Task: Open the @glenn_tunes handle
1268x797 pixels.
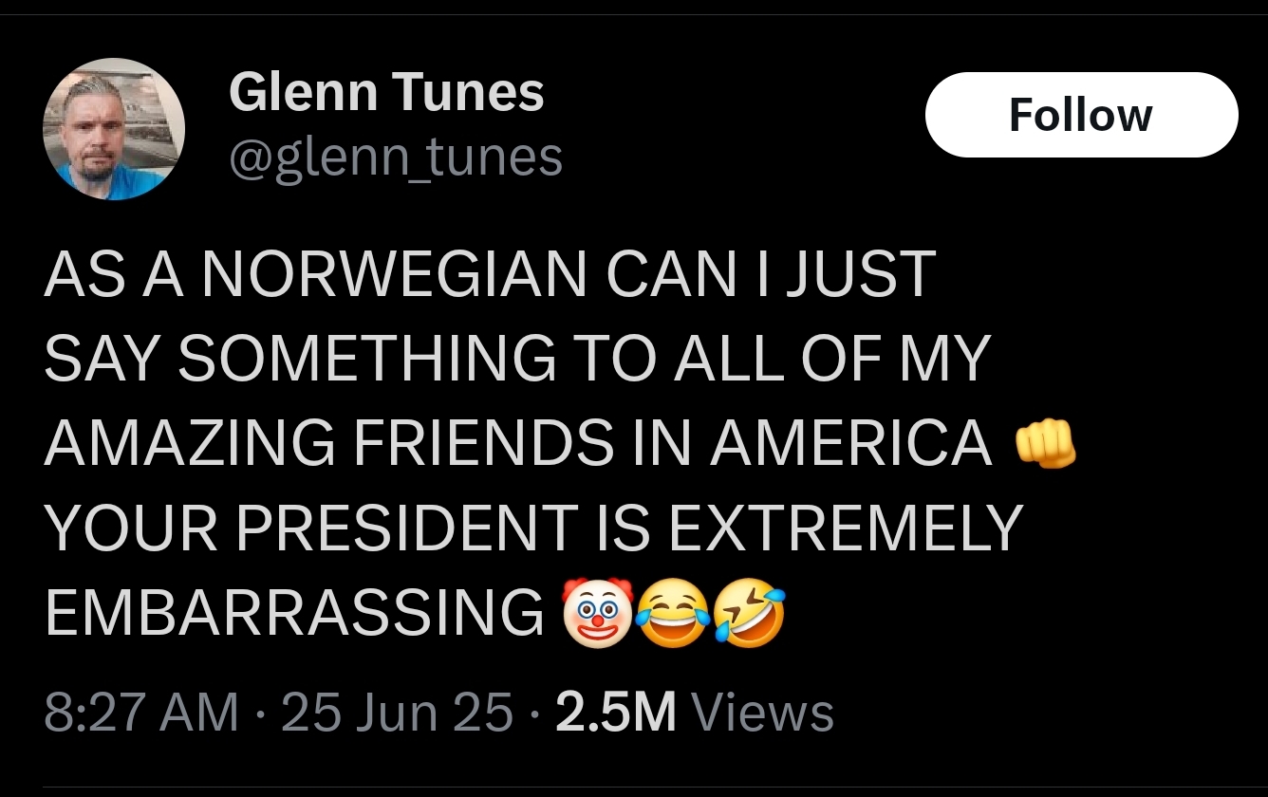Action: (394, 158)
